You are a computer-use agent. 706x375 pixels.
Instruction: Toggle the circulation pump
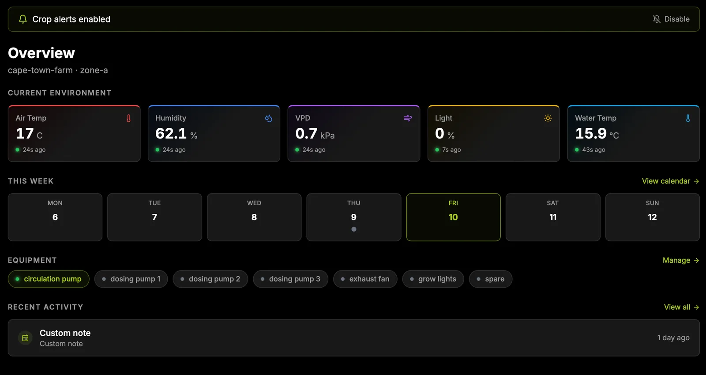(49, 279)
